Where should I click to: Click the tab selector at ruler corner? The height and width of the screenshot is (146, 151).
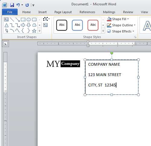click(5, 44)
